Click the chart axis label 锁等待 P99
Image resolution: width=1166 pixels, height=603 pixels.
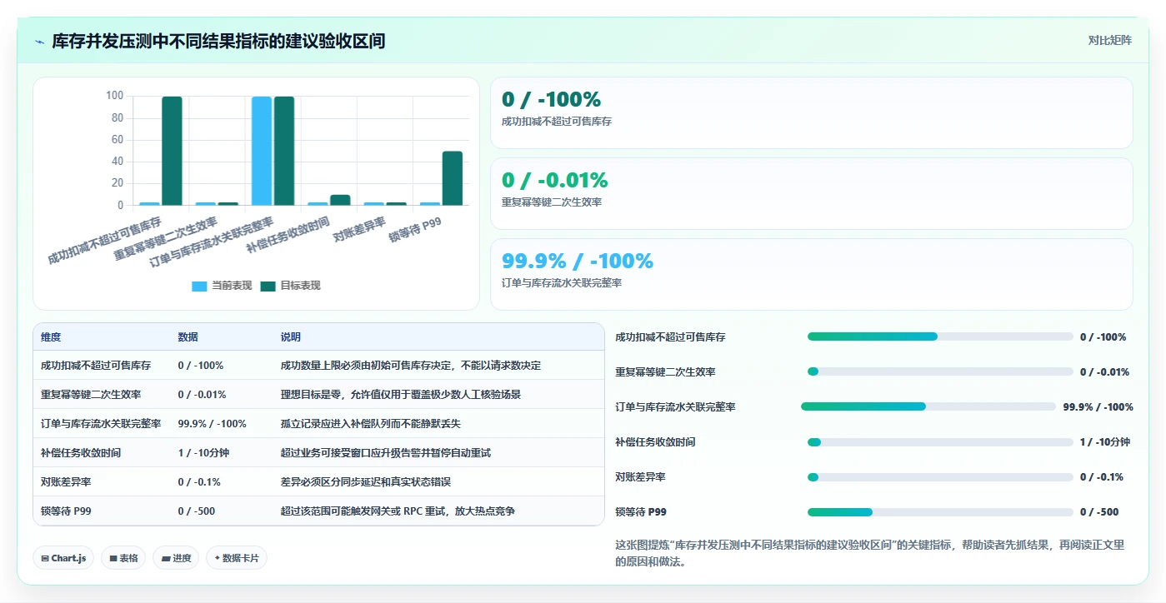pos(415,230)
